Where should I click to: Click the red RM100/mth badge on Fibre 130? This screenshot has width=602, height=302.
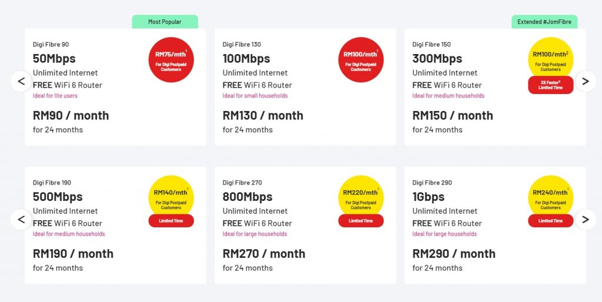[x=361, y=59]
